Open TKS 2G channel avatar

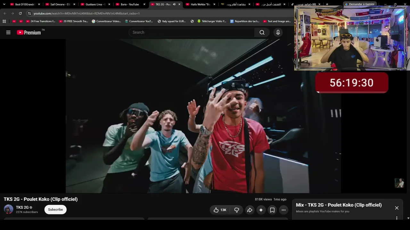point(8,209)
